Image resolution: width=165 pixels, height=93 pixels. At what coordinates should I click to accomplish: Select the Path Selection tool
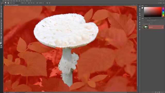[1, 34]
